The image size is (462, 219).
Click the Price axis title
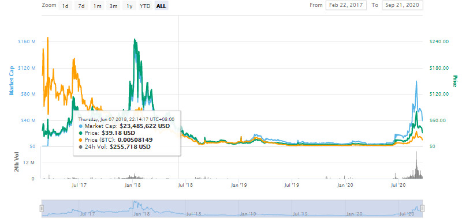pyautogui.click(x=455, y=81)
